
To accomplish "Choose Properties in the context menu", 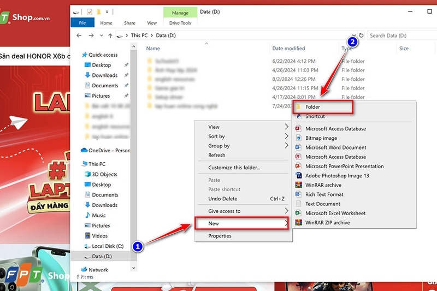I will [x=243, y=236].
